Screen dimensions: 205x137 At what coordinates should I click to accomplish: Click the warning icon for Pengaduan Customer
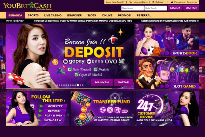172,2
